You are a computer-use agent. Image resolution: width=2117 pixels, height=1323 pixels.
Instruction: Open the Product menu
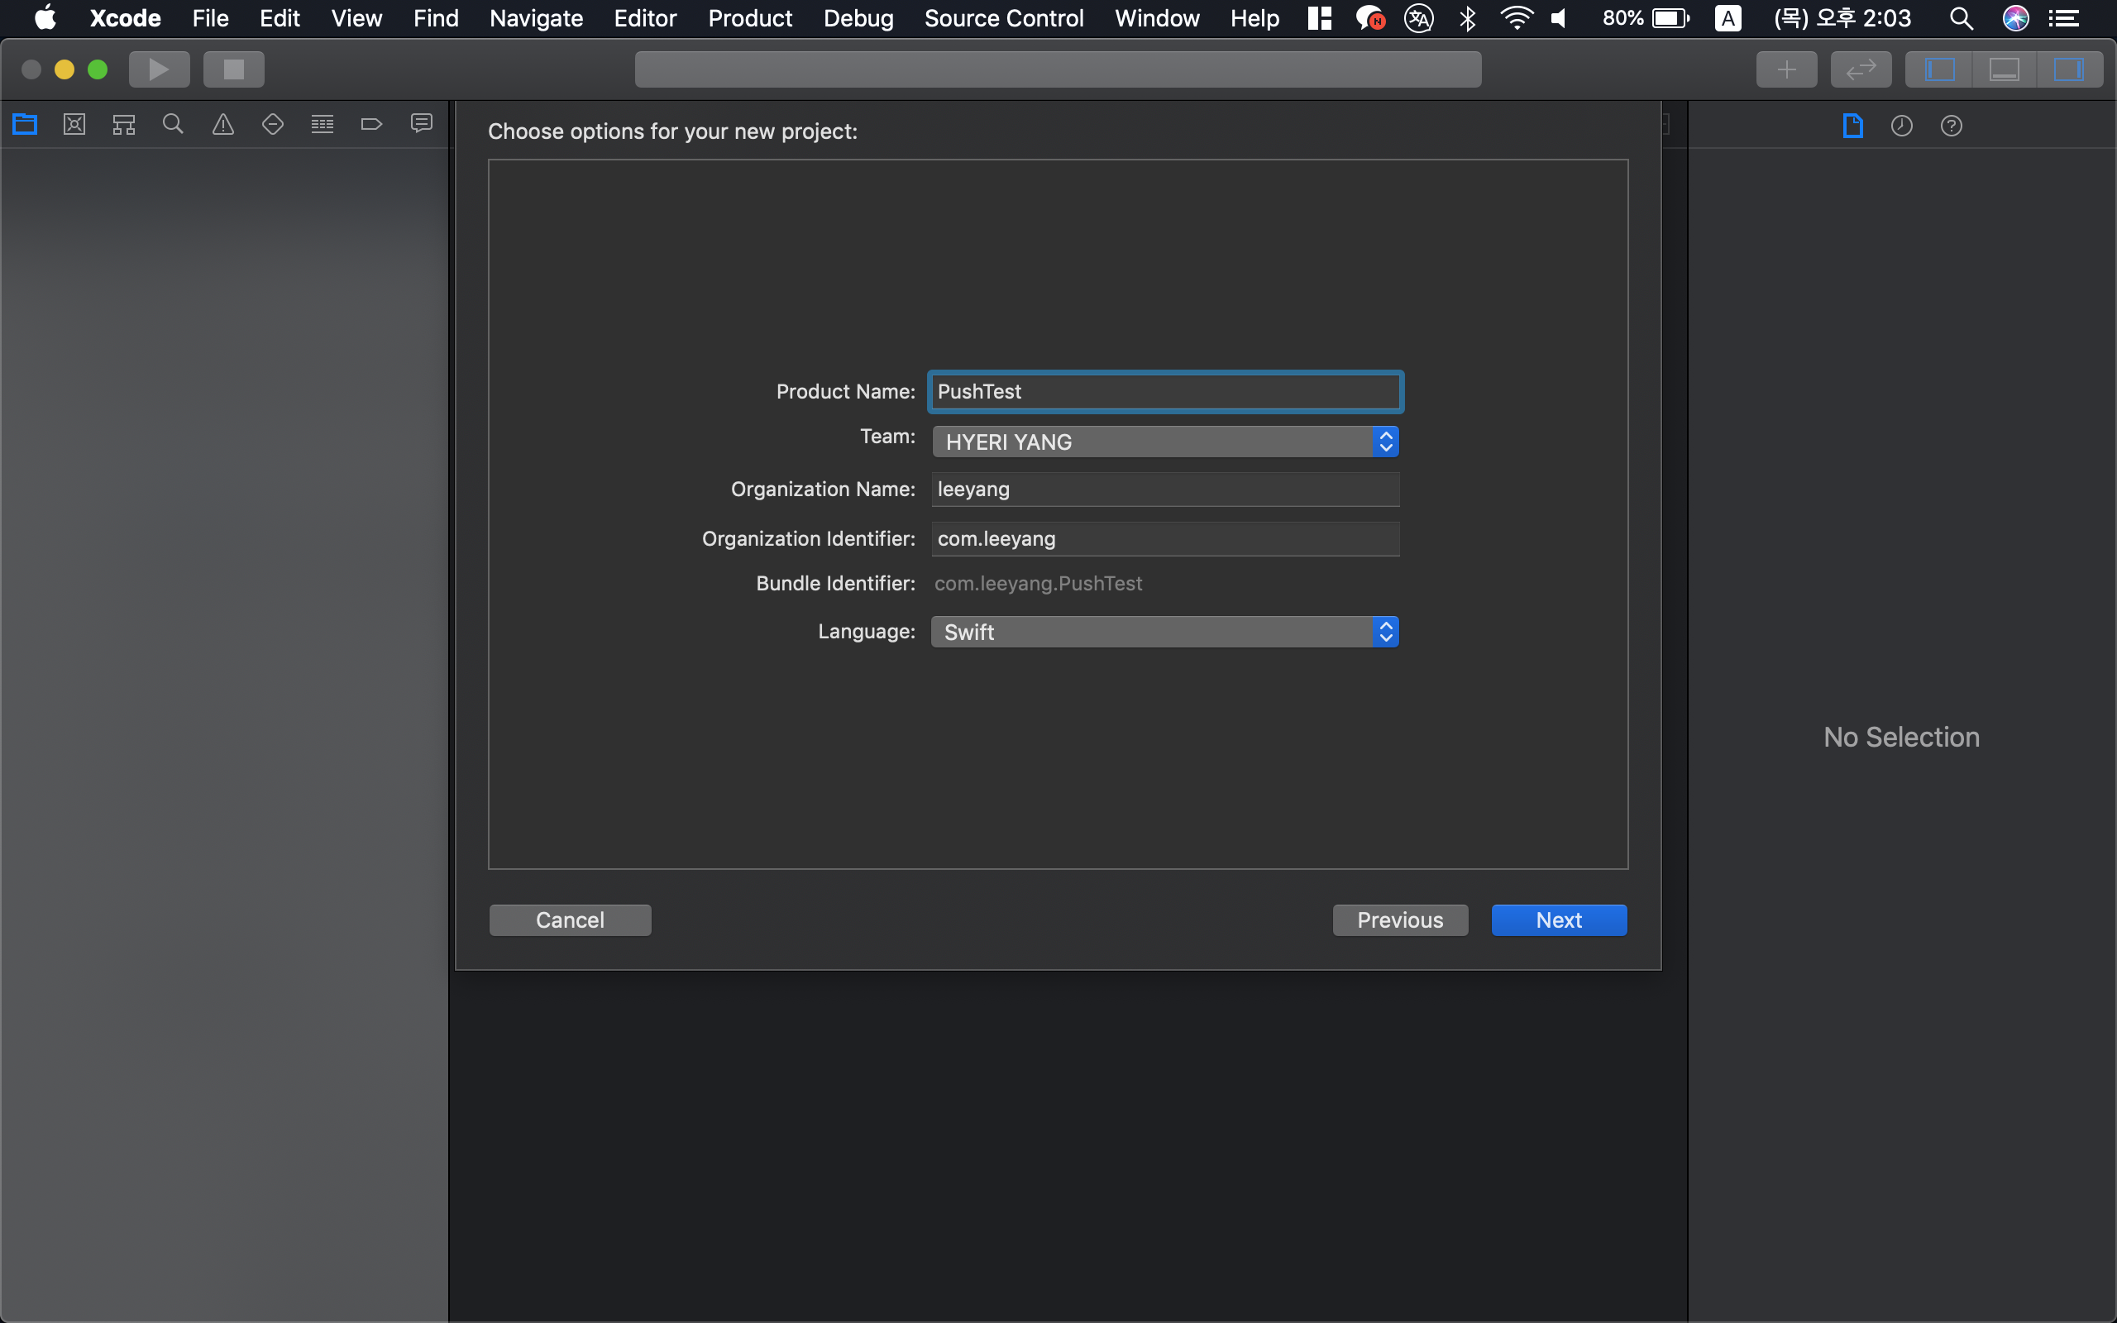coord(750,18)
